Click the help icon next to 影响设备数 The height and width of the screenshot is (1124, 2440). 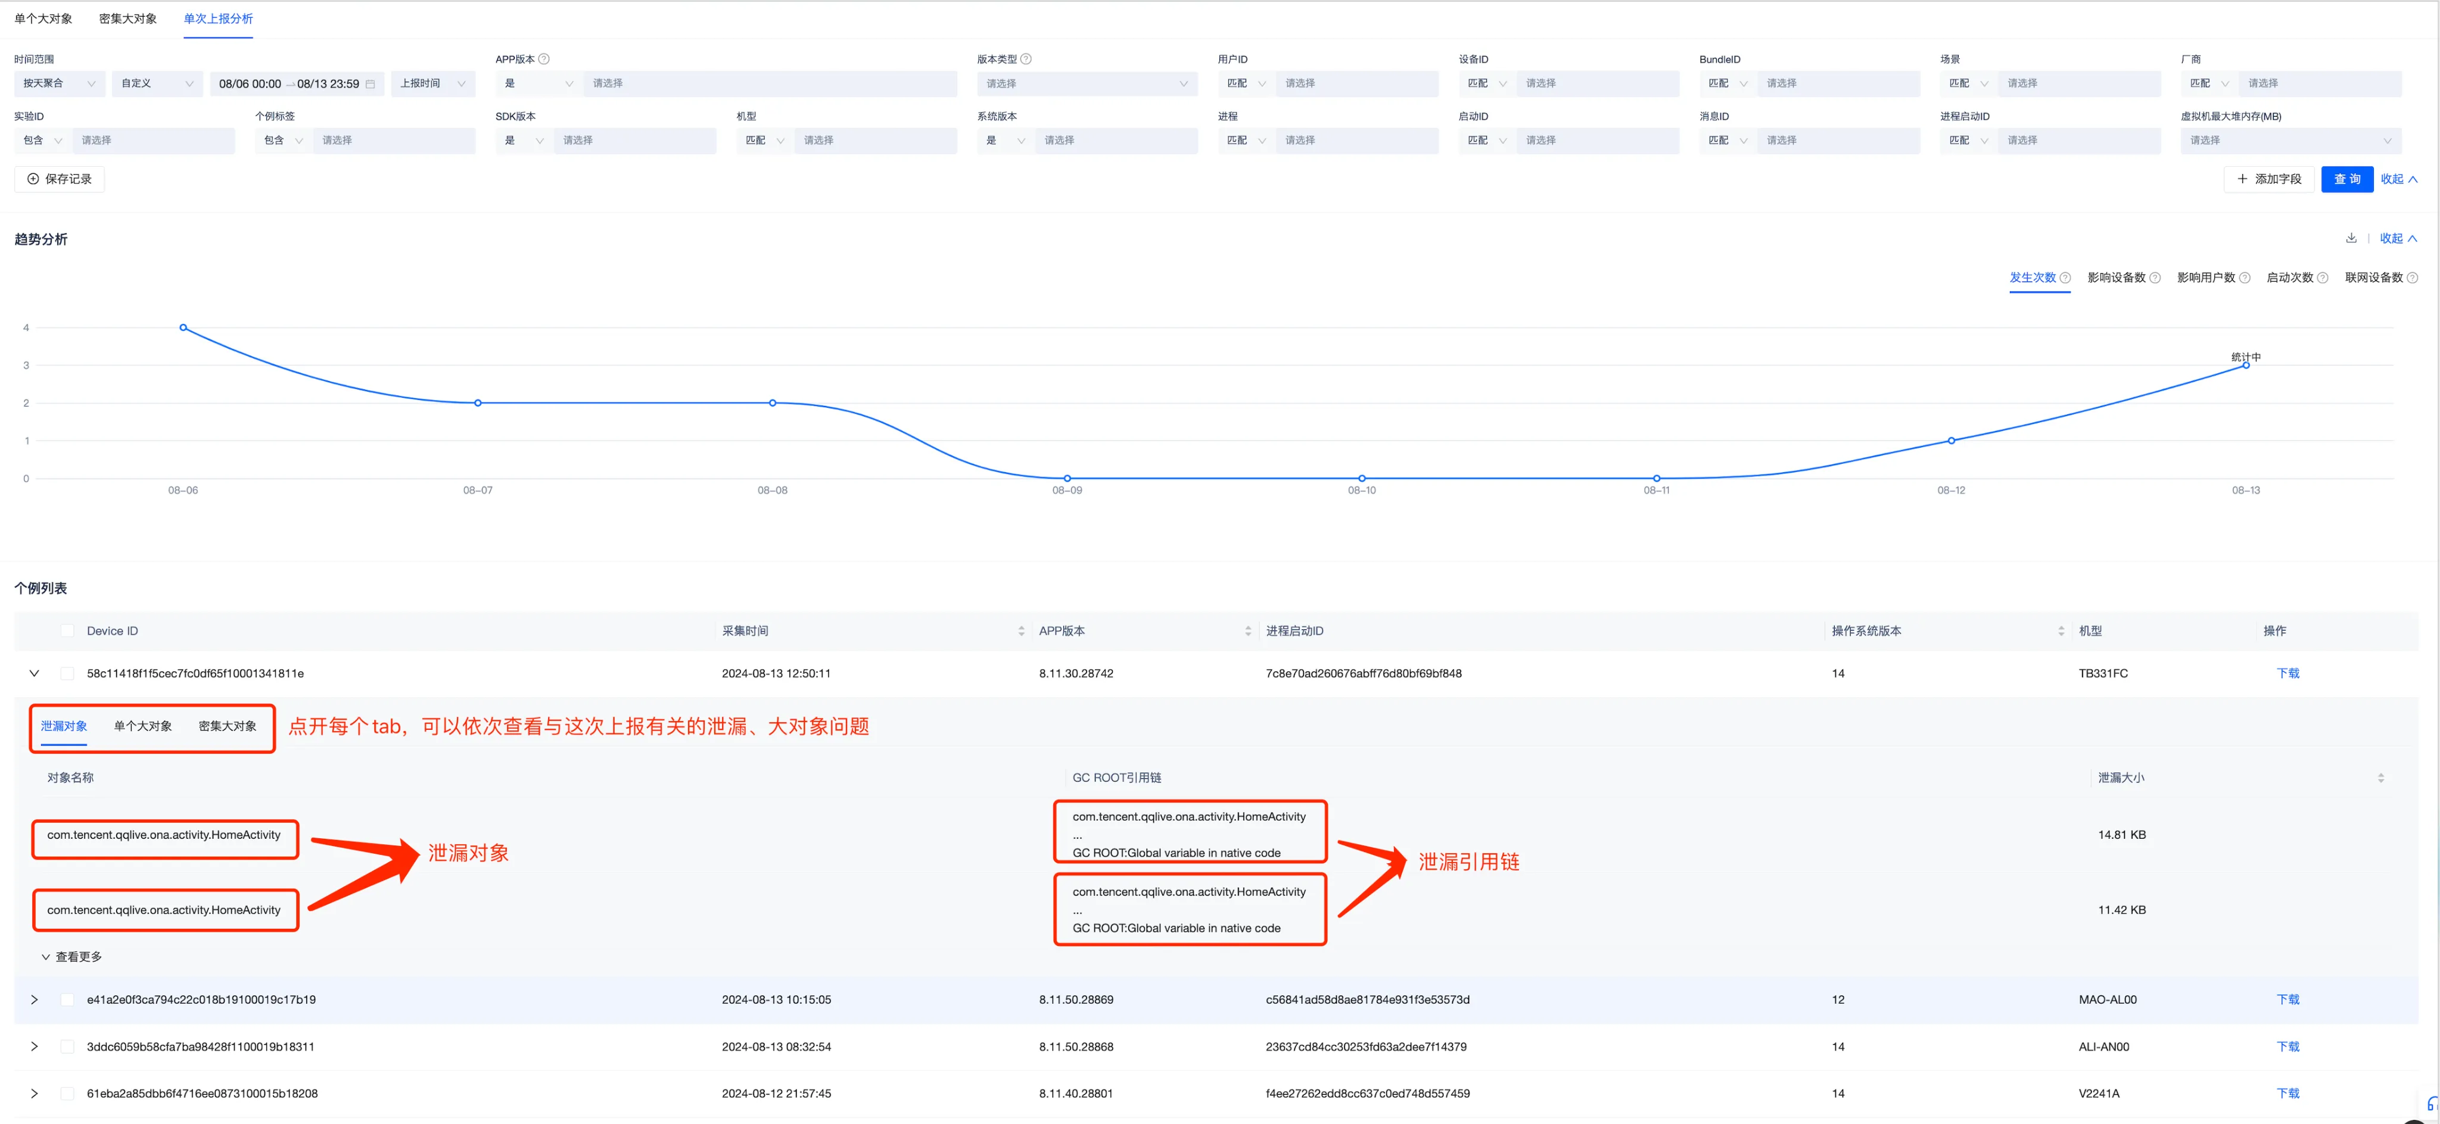point(2155,277)
